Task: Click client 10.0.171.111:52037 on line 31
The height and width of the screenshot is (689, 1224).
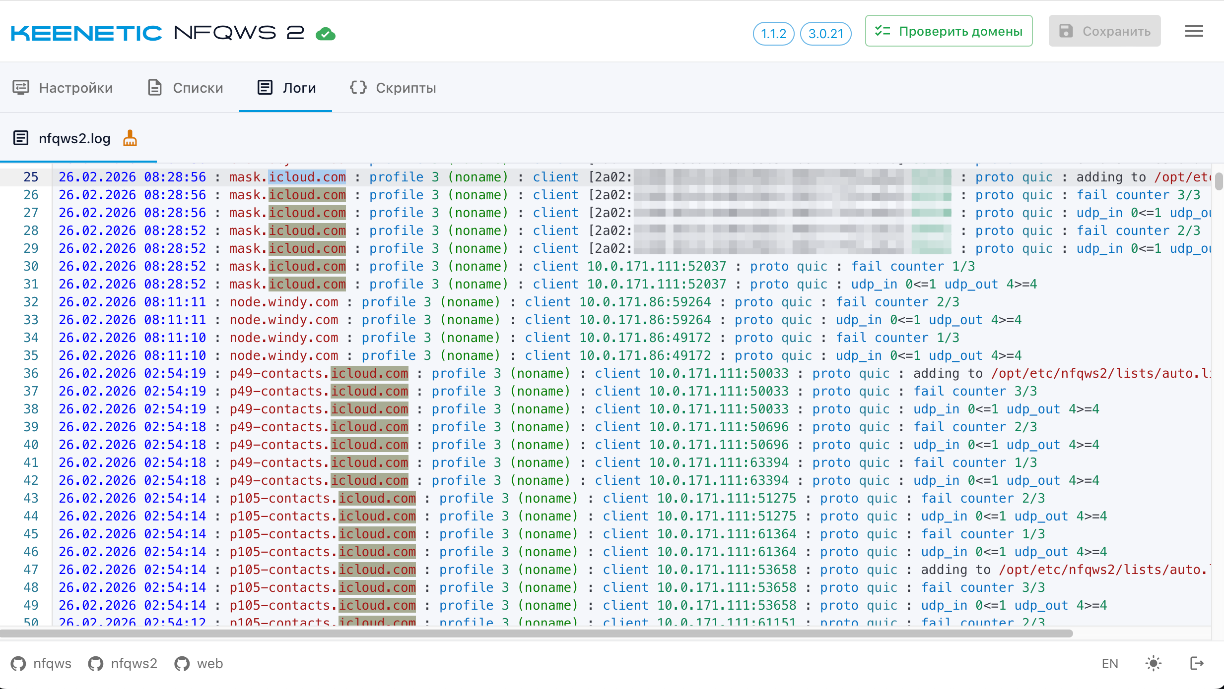Action: pyautogui.click(x=630, y=284)
